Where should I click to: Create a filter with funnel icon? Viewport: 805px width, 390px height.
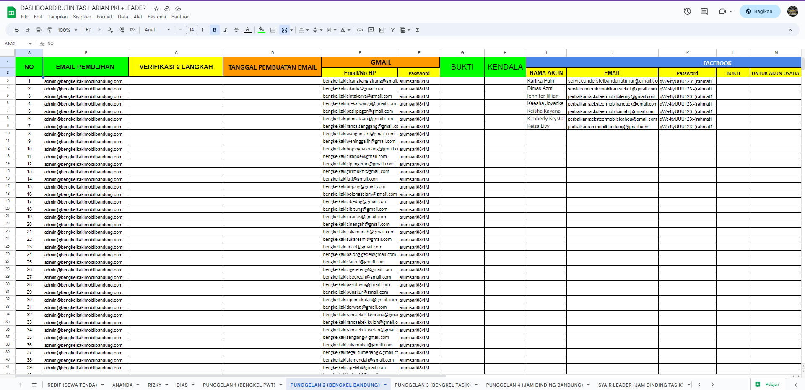393,30
